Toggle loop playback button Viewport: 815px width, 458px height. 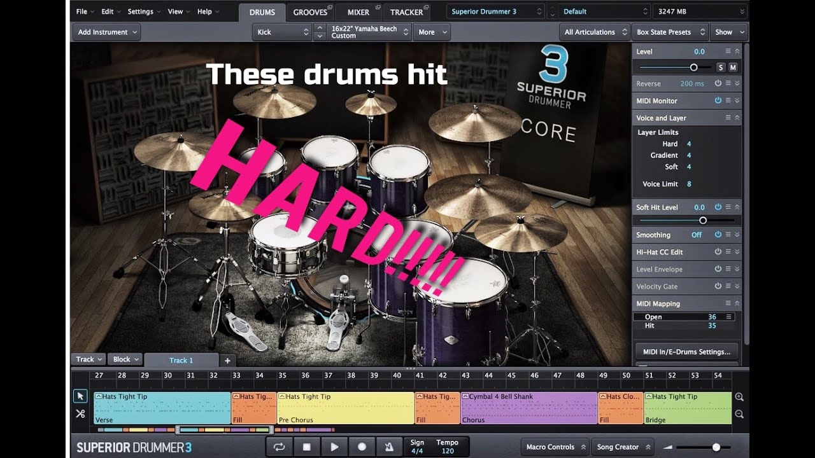point(279,447)
